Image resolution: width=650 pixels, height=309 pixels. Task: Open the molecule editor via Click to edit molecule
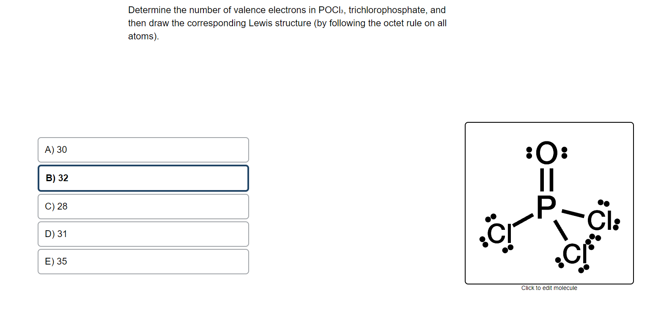point(549,288)
